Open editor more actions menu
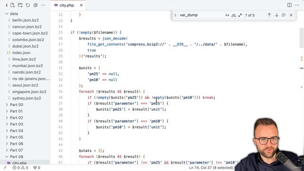This screenshot has width=304, height=171. [297, 5]
